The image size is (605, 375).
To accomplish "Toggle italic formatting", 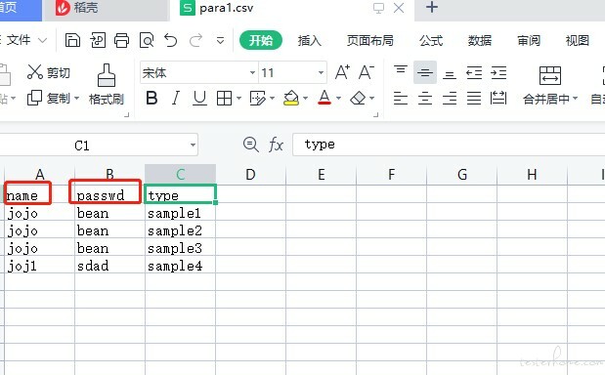I will [x=176, y=99].
